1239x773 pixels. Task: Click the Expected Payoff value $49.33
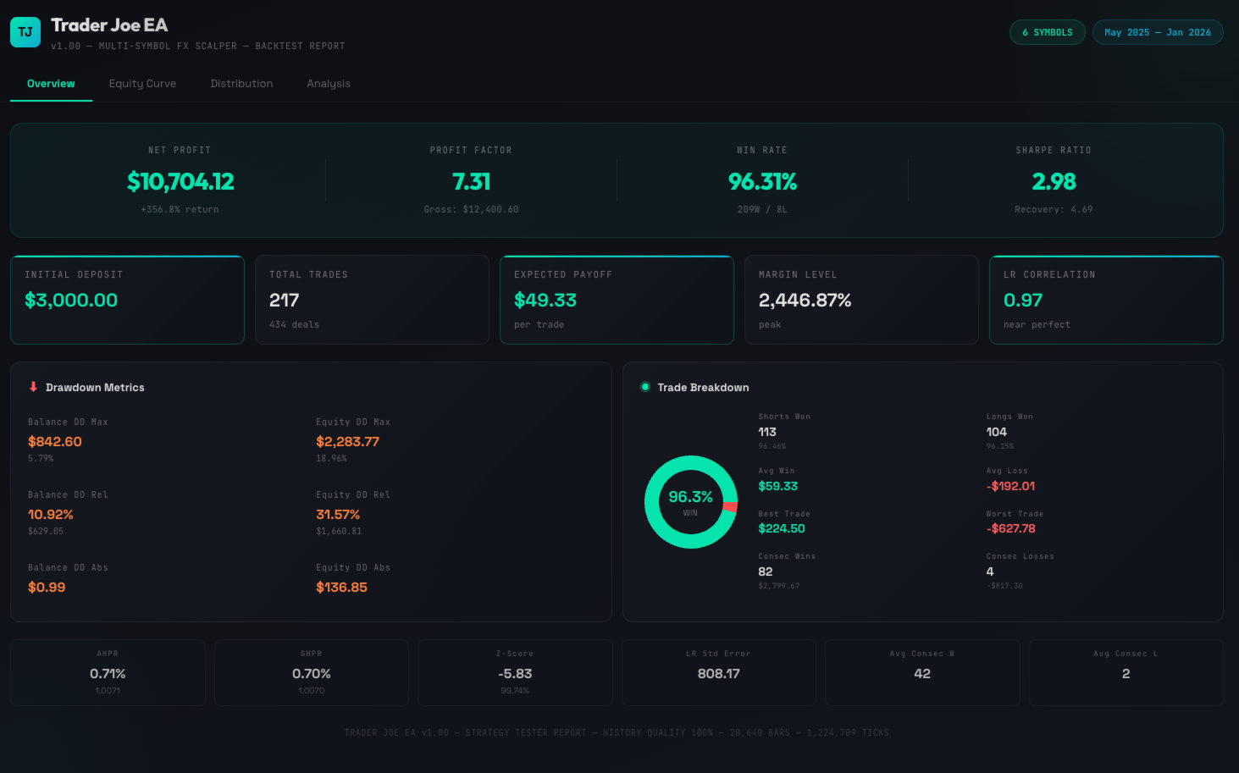(x=545, y=300)
